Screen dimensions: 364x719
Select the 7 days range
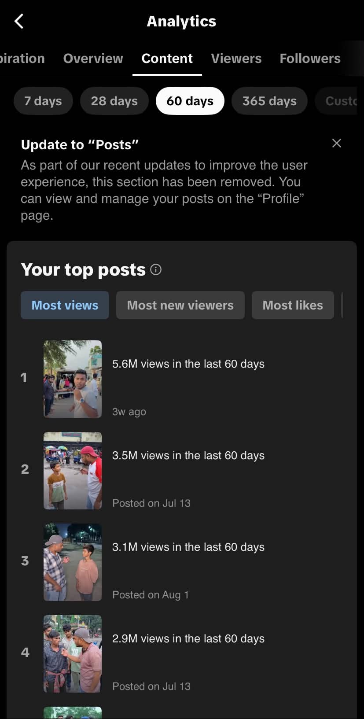tap(43, 101)
